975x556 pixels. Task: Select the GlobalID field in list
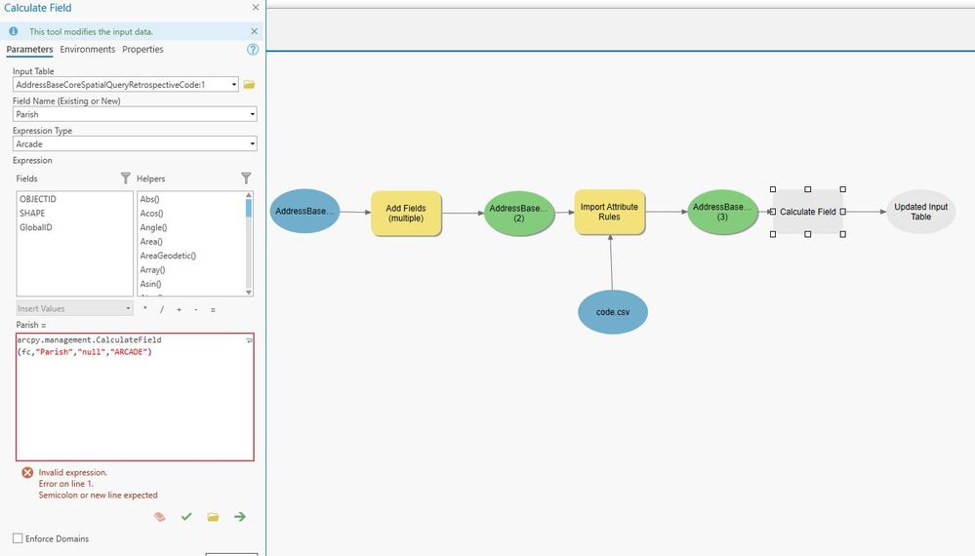point(36,227)
